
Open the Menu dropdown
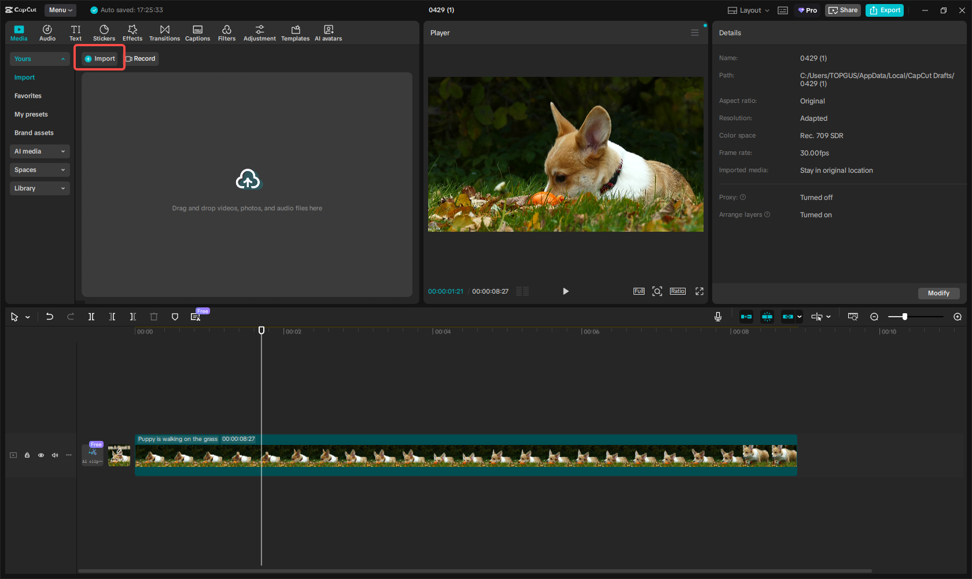60,10
